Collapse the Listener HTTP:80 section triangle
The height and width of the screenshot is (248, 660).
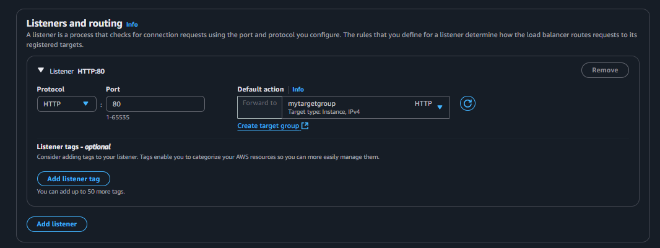pyautogui.click(x=41, y=71)
